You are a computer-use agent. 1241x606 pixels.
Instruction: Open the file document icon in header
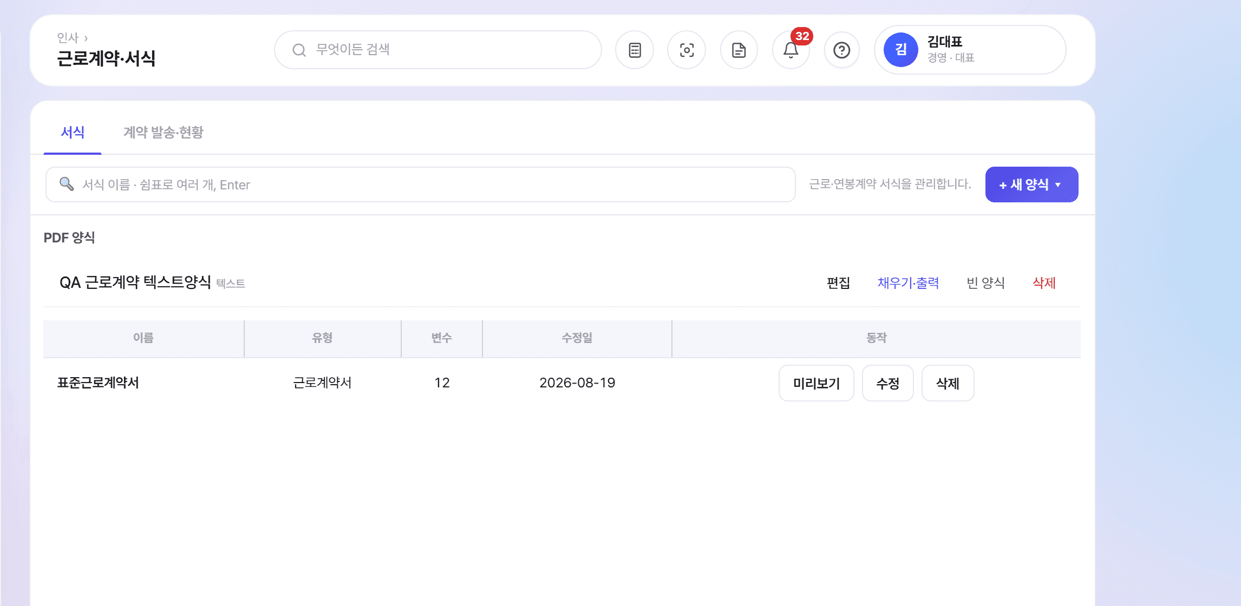pos(739,50)
